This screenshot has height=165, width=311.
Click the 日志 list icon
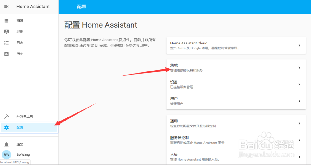pos(7,43)
